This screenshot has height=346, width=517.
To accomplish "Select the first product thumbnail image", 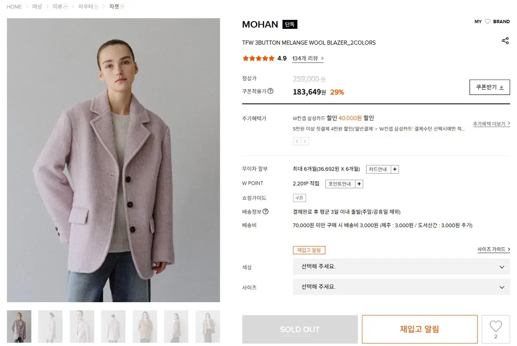I will pyautogui.click(x=19, y=325).
